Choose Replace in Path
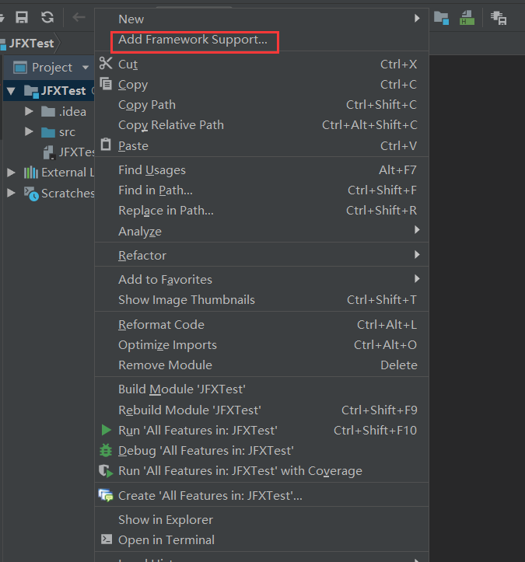The height and width of the screenshot is (562, 525). 262,211
